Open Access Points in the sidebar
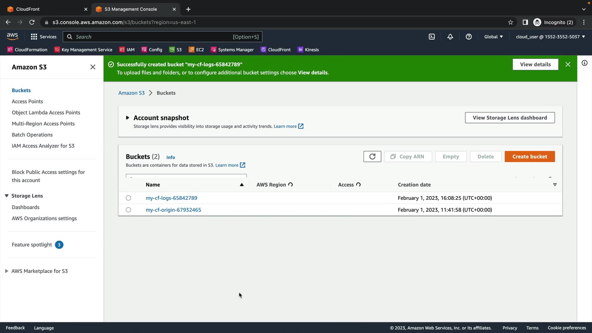The height and width of the screenshot is (333, 592). point(27,101)
